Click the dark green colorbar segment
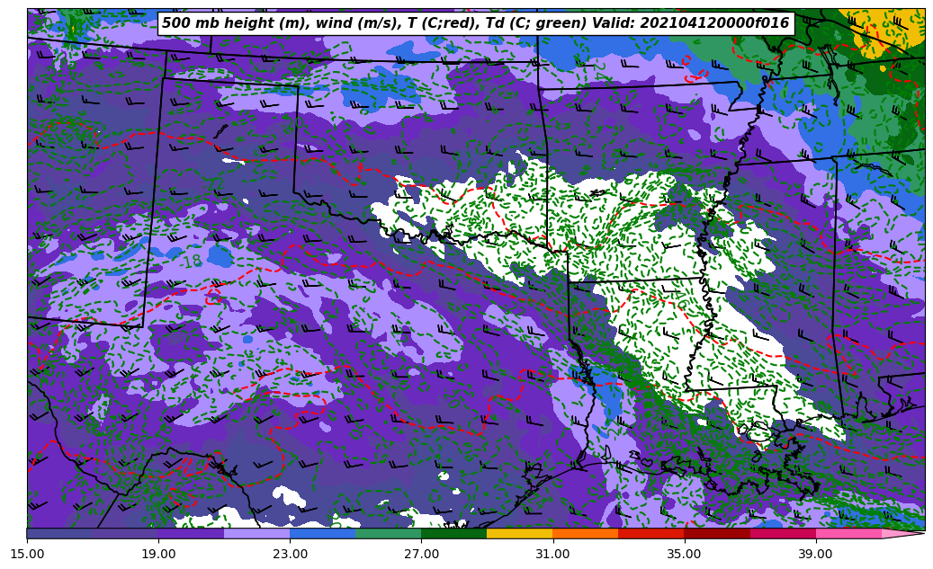This screenshot has width=933, height=569. 453,534
